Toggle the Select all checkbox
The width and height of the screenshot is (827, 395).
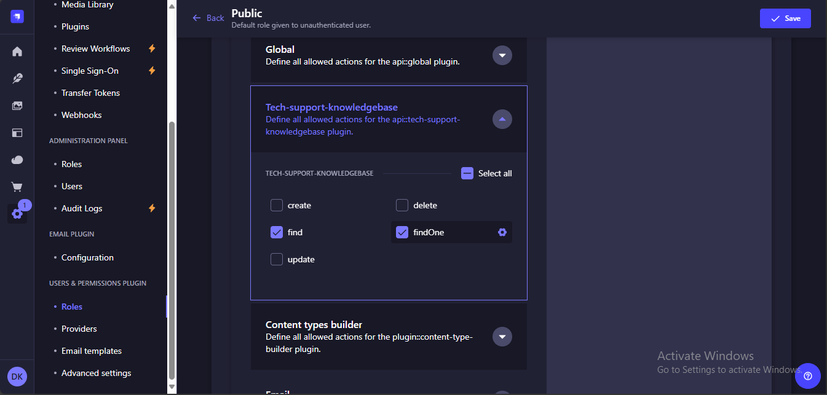tap(467, 173)
